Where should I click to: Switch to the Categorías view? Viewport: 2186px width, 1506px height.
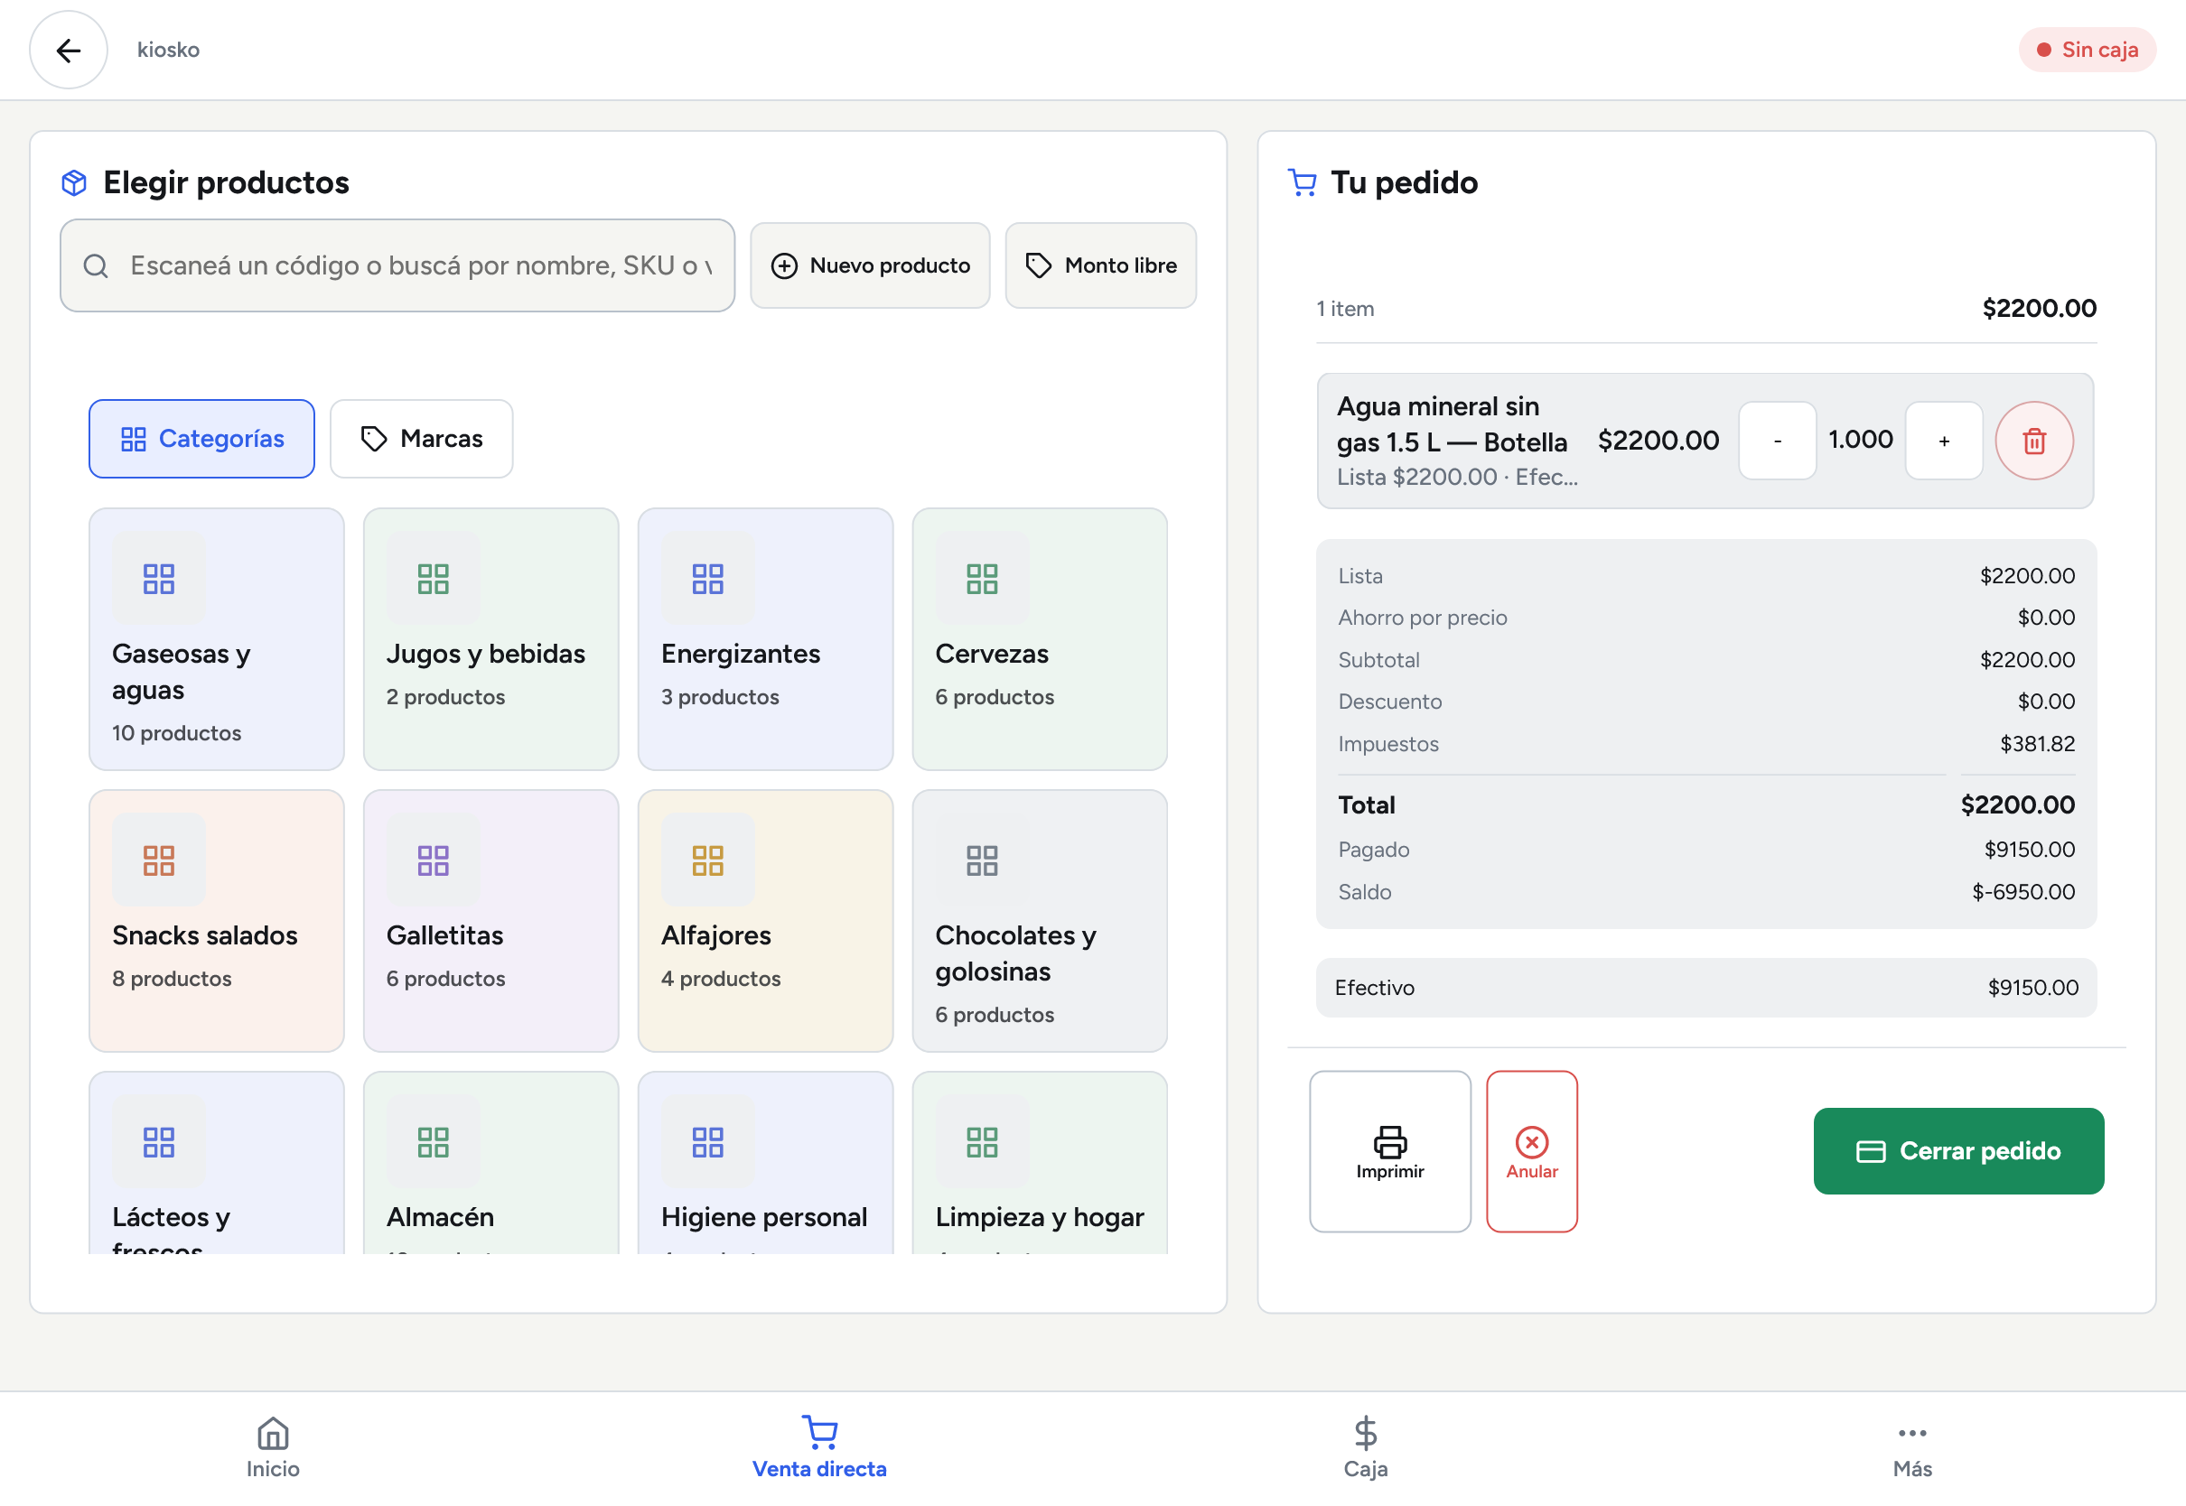(202, 439)
